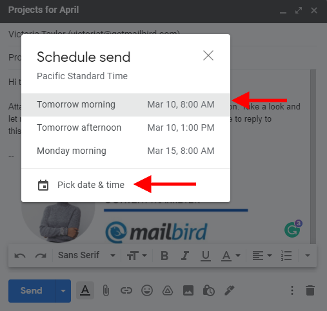Select Tomorrow morning schedule option
This screenshot has width=327, height=311.
click(126, 105)
